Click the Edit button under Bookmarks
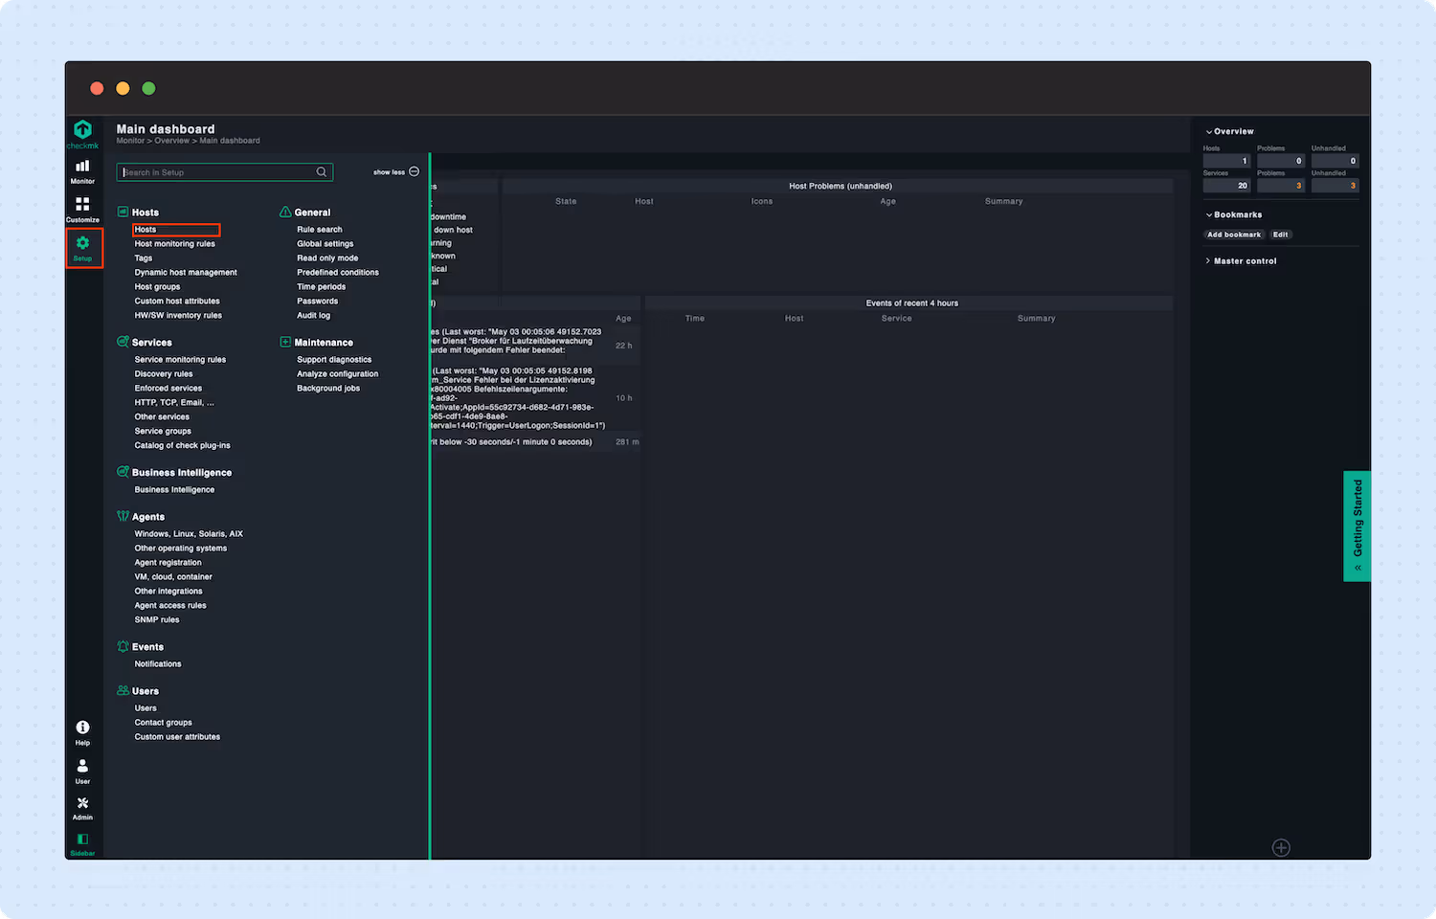Viewport: 1436px width, 919px height. pyautogui.click(x=1281, y=234)
